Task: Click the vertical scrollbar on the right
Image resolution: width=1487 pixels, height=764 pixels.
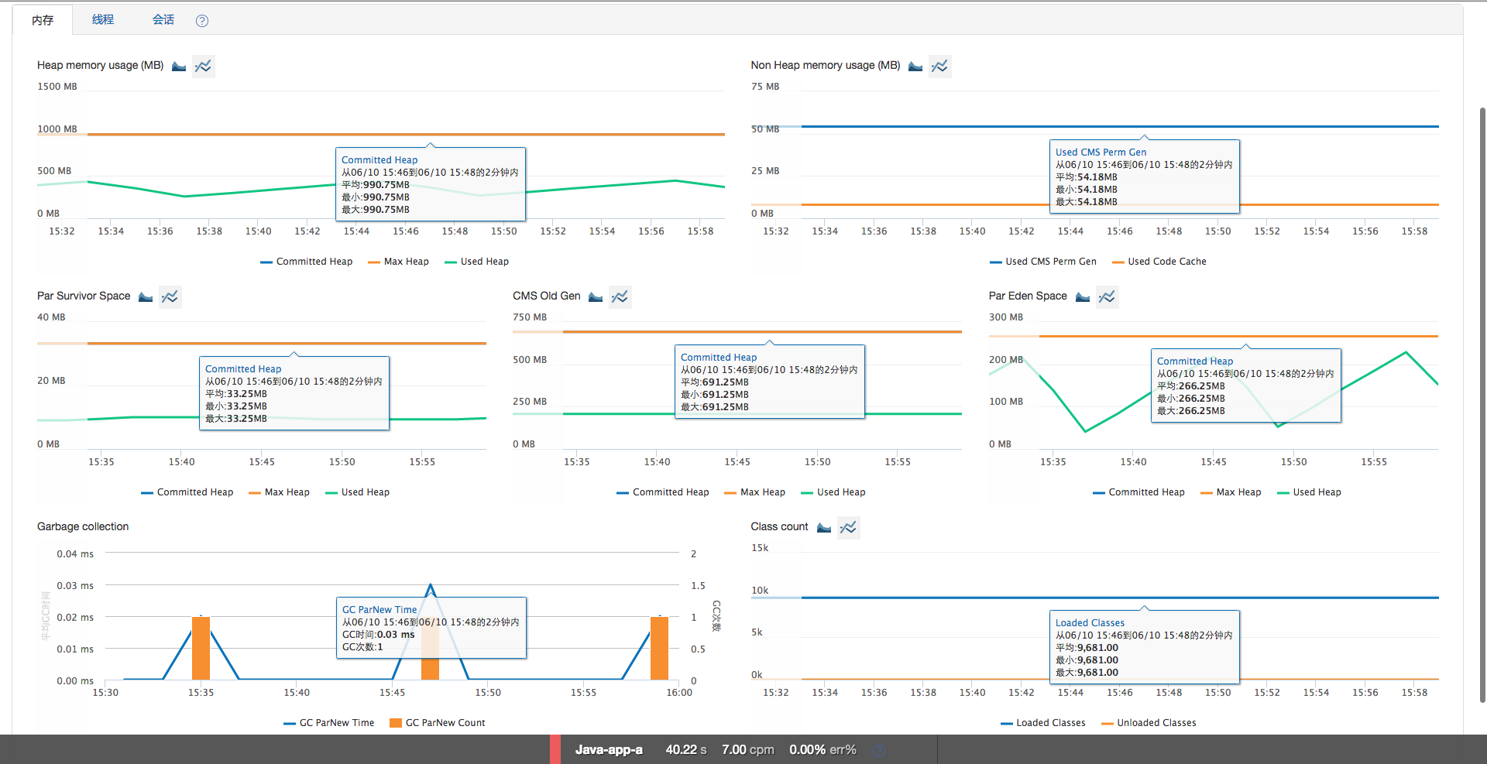Action: pos(1482,403)
